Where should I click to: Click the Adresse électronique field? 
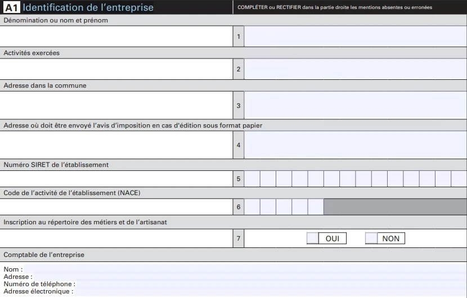[x=270, y=291]
